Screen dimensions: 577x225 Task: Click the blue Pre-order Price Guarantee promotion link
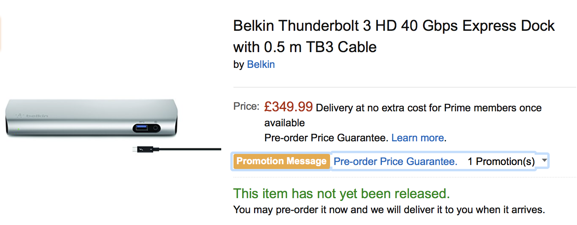click(395, 161)
